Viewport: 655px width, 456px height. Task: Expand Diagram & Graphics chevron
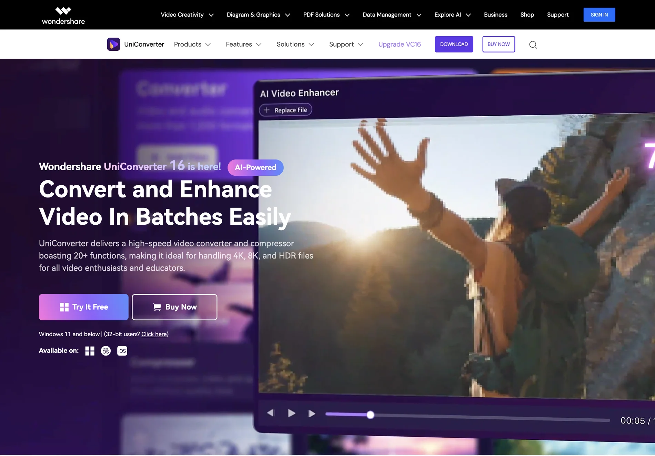pos(288,15)
